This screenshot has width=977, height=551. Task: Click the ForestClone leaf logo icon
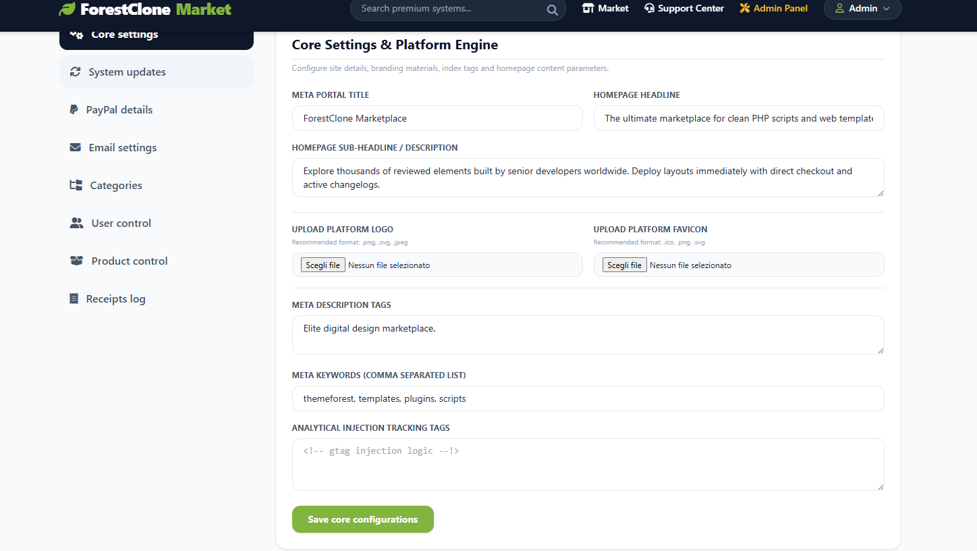[67, 9]
